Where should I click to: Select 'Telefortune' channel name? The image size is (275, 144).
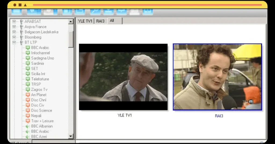point(40,79)
